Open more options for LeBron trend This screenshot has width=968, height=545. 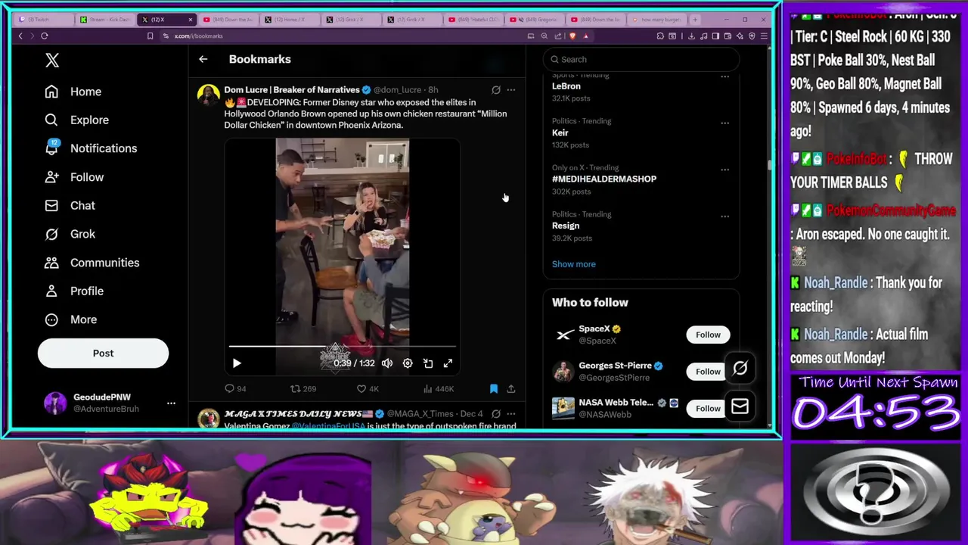coord(724,76)
